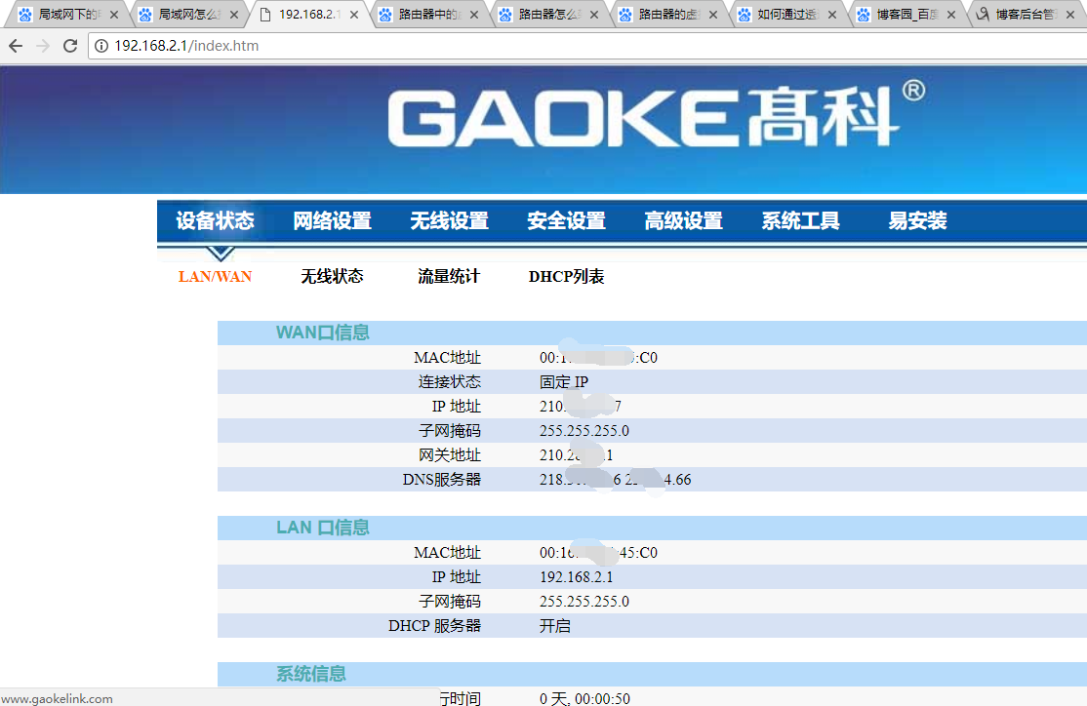
Task: Switch to the 局域网怎么 browser tab
Action: (189, 14)
